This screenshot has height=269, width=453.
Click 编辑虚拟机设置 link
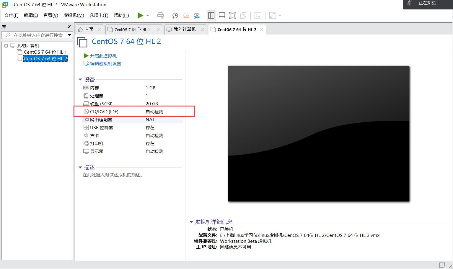105,64
